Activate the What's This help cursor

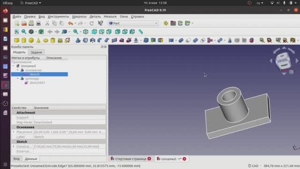pyautogui.click(x=100, y=23)
